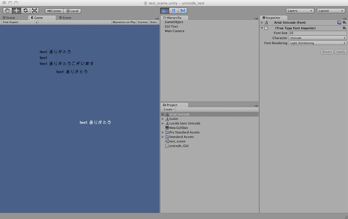The image size is (348, 219).
Task: Click the Font Size input field
Action: (x=317, y=33)
